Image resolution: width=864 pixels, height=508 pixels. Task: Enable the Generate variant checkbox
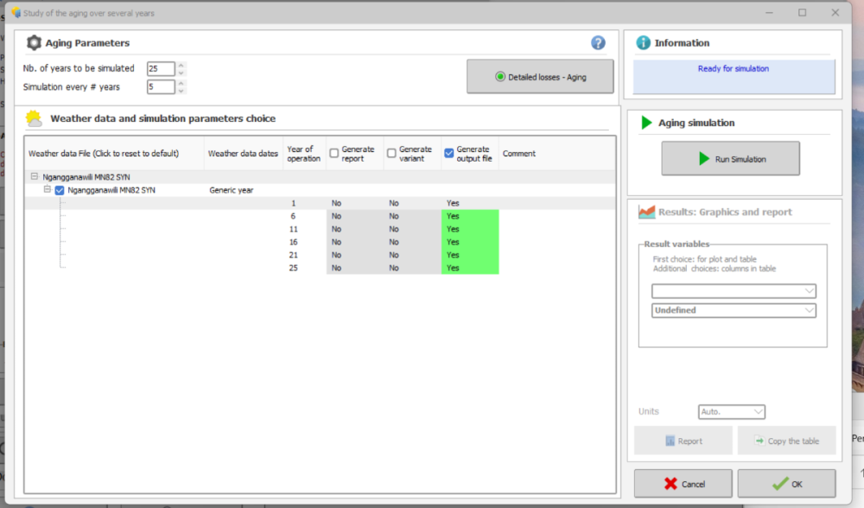pos(391,154)
